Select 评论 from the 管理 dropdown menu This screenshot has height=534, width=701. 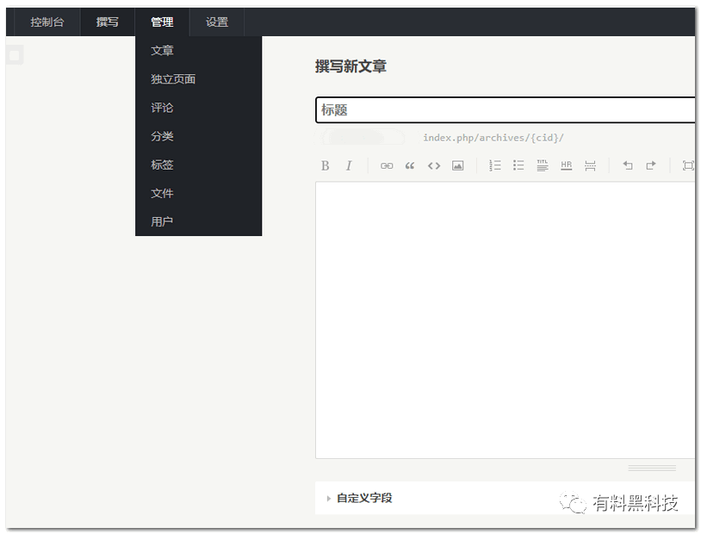coord(162,107)
